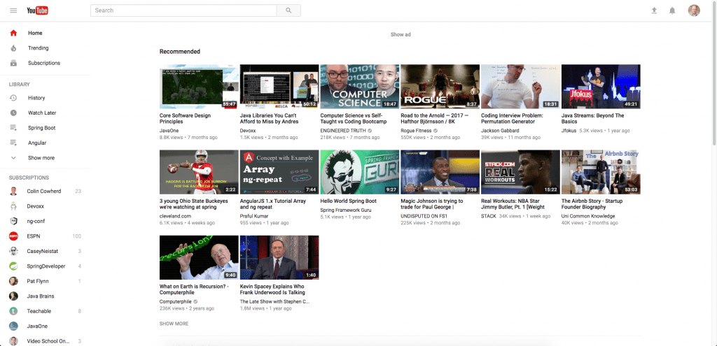Focus the Search input field

point(183,10)
